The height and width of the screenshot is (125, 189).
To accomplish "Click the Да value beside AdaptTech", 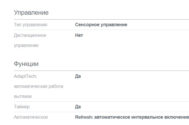I will (78, 76).
